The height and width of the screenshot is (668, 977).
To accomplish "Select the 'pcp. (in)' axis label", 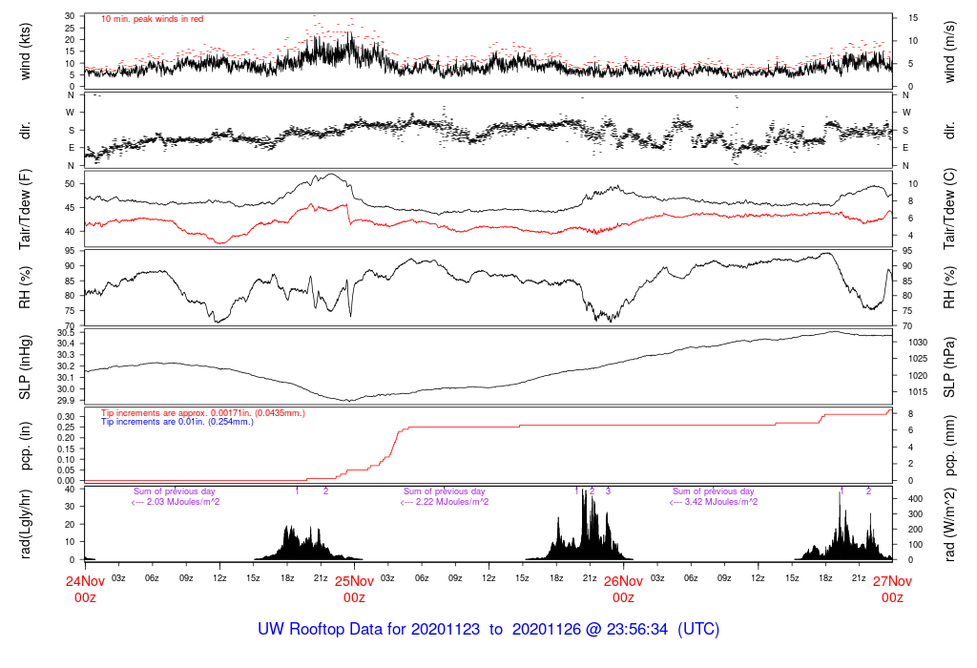I will coord(26,446).
